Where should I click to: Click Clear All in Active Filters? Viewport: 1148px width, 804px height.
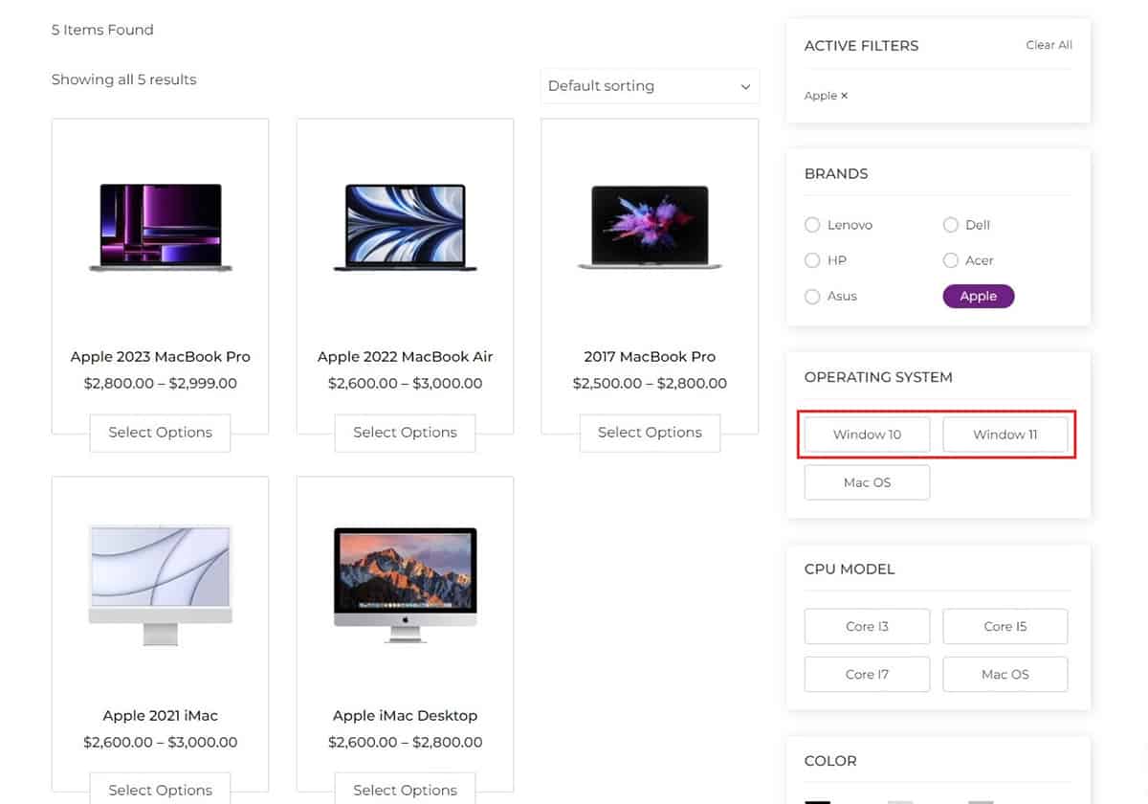pyautogui.click(x=1049, y=45)
